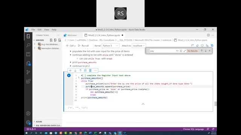
Task: Click errors and warnings count in status bar
Action: tap(31, 129)
